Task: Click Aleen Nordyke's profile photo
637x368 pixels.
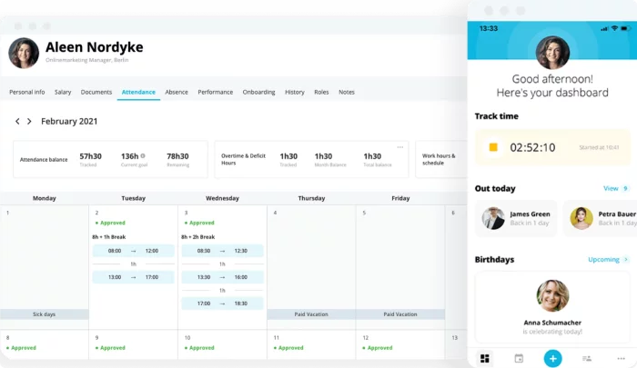Action: click(24, 53)
